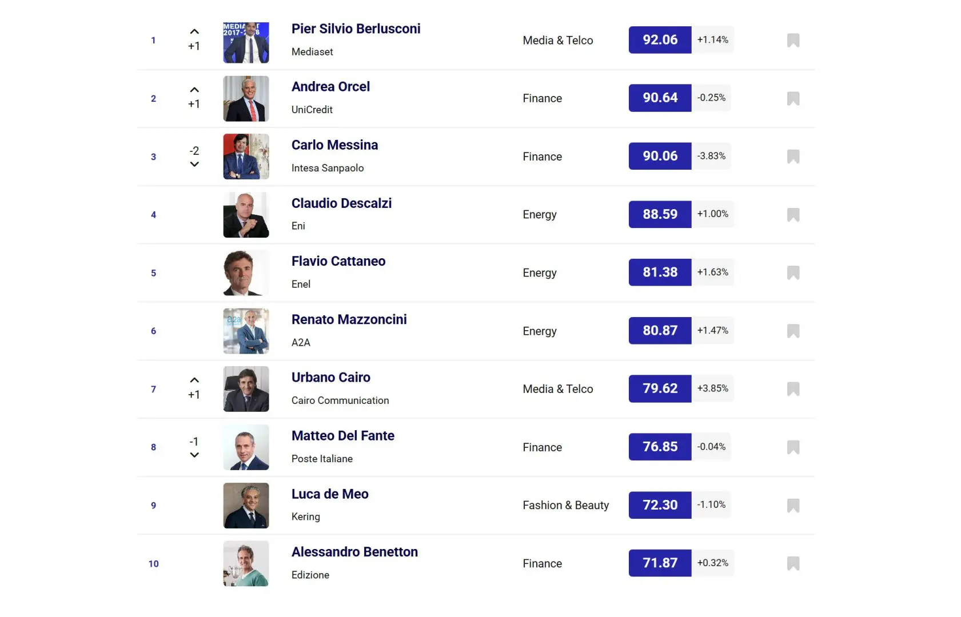Toggle the bookmark on Luca de Meo
The width and height of the screenshot is (961, 617).
[793, 505]
